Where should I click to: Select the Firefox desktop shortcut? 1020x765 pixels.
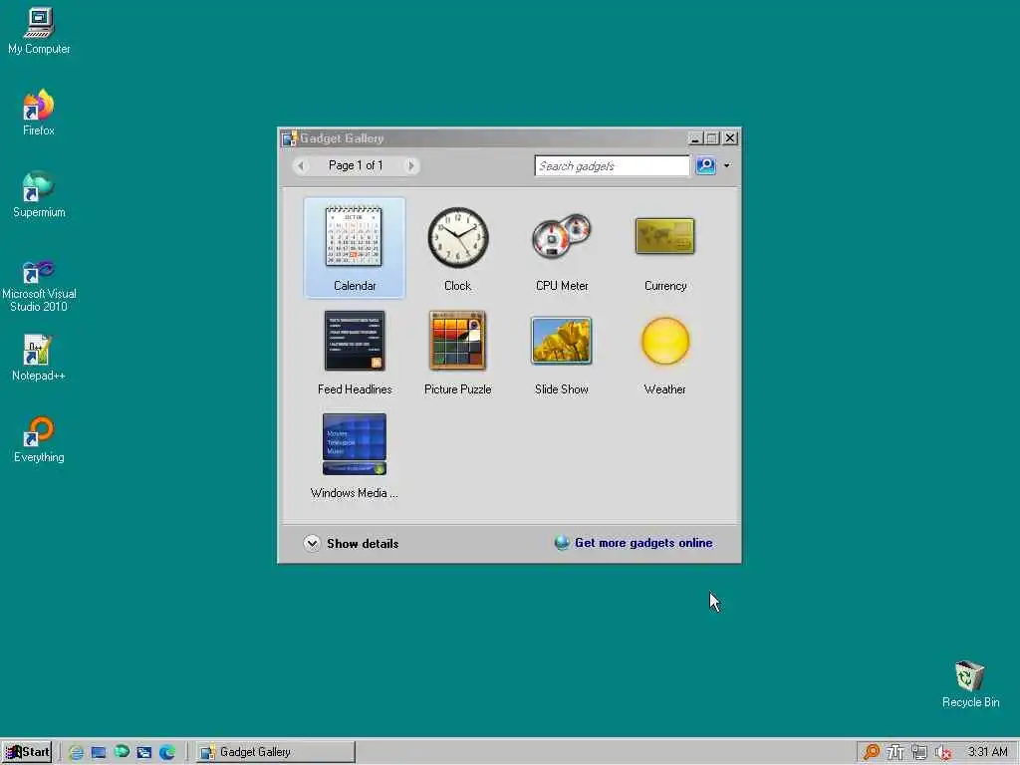click(39, 113)
